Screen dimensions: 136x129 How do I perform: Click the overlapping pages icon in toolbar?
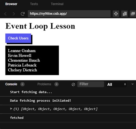125,14
